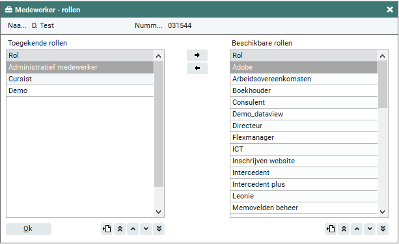Click new-record icon under Toegekende rollen

click(107, 229)
